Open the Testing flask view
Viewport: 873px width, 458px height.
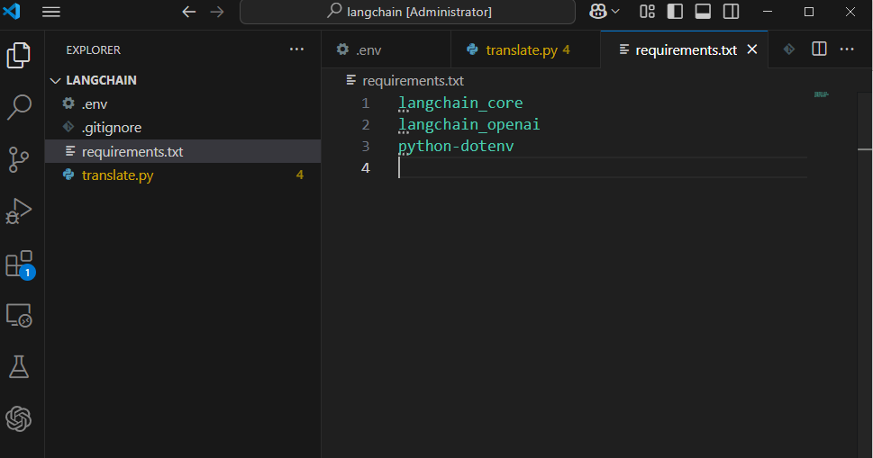click(x=19, y=366)
